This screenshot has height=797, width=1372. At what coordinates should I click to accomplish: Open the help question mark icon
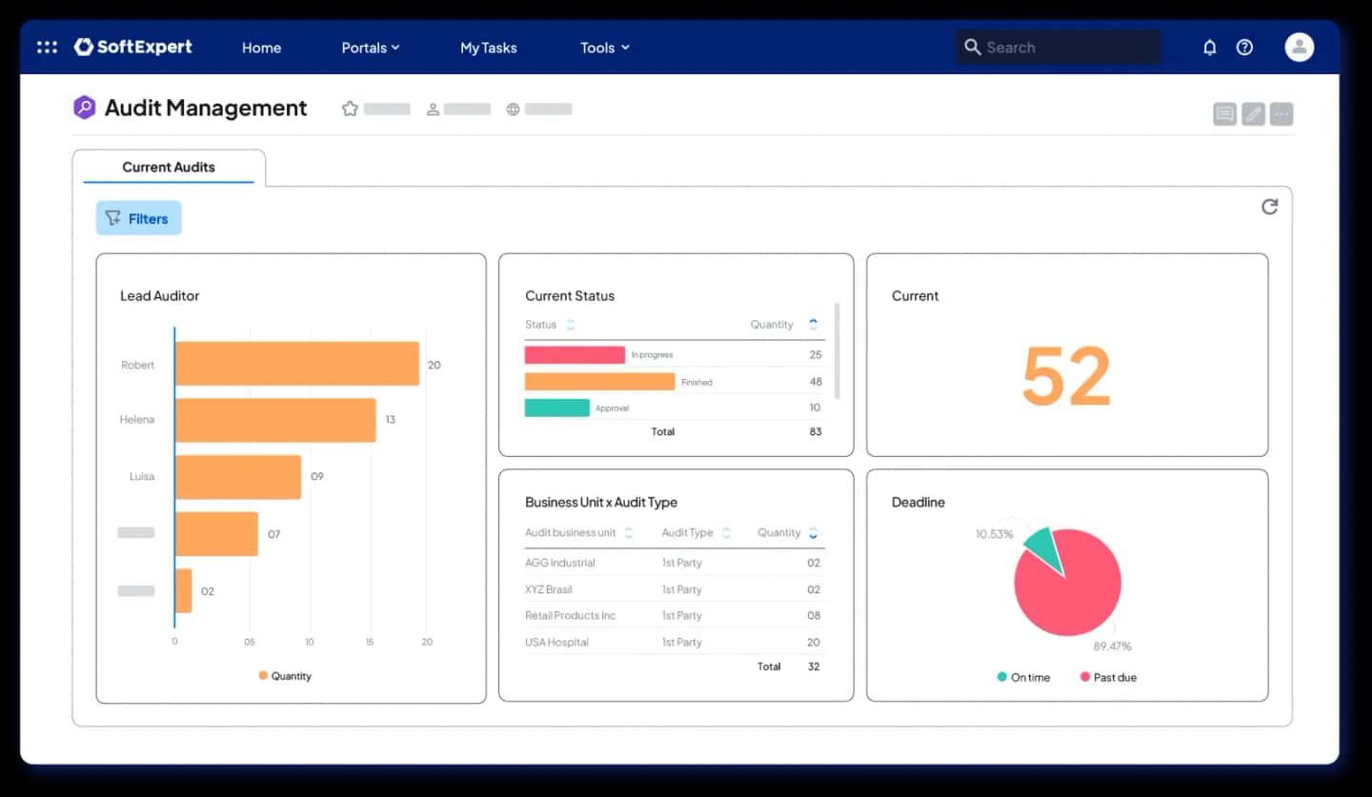pyautogui.click(x=1244, y=47)
